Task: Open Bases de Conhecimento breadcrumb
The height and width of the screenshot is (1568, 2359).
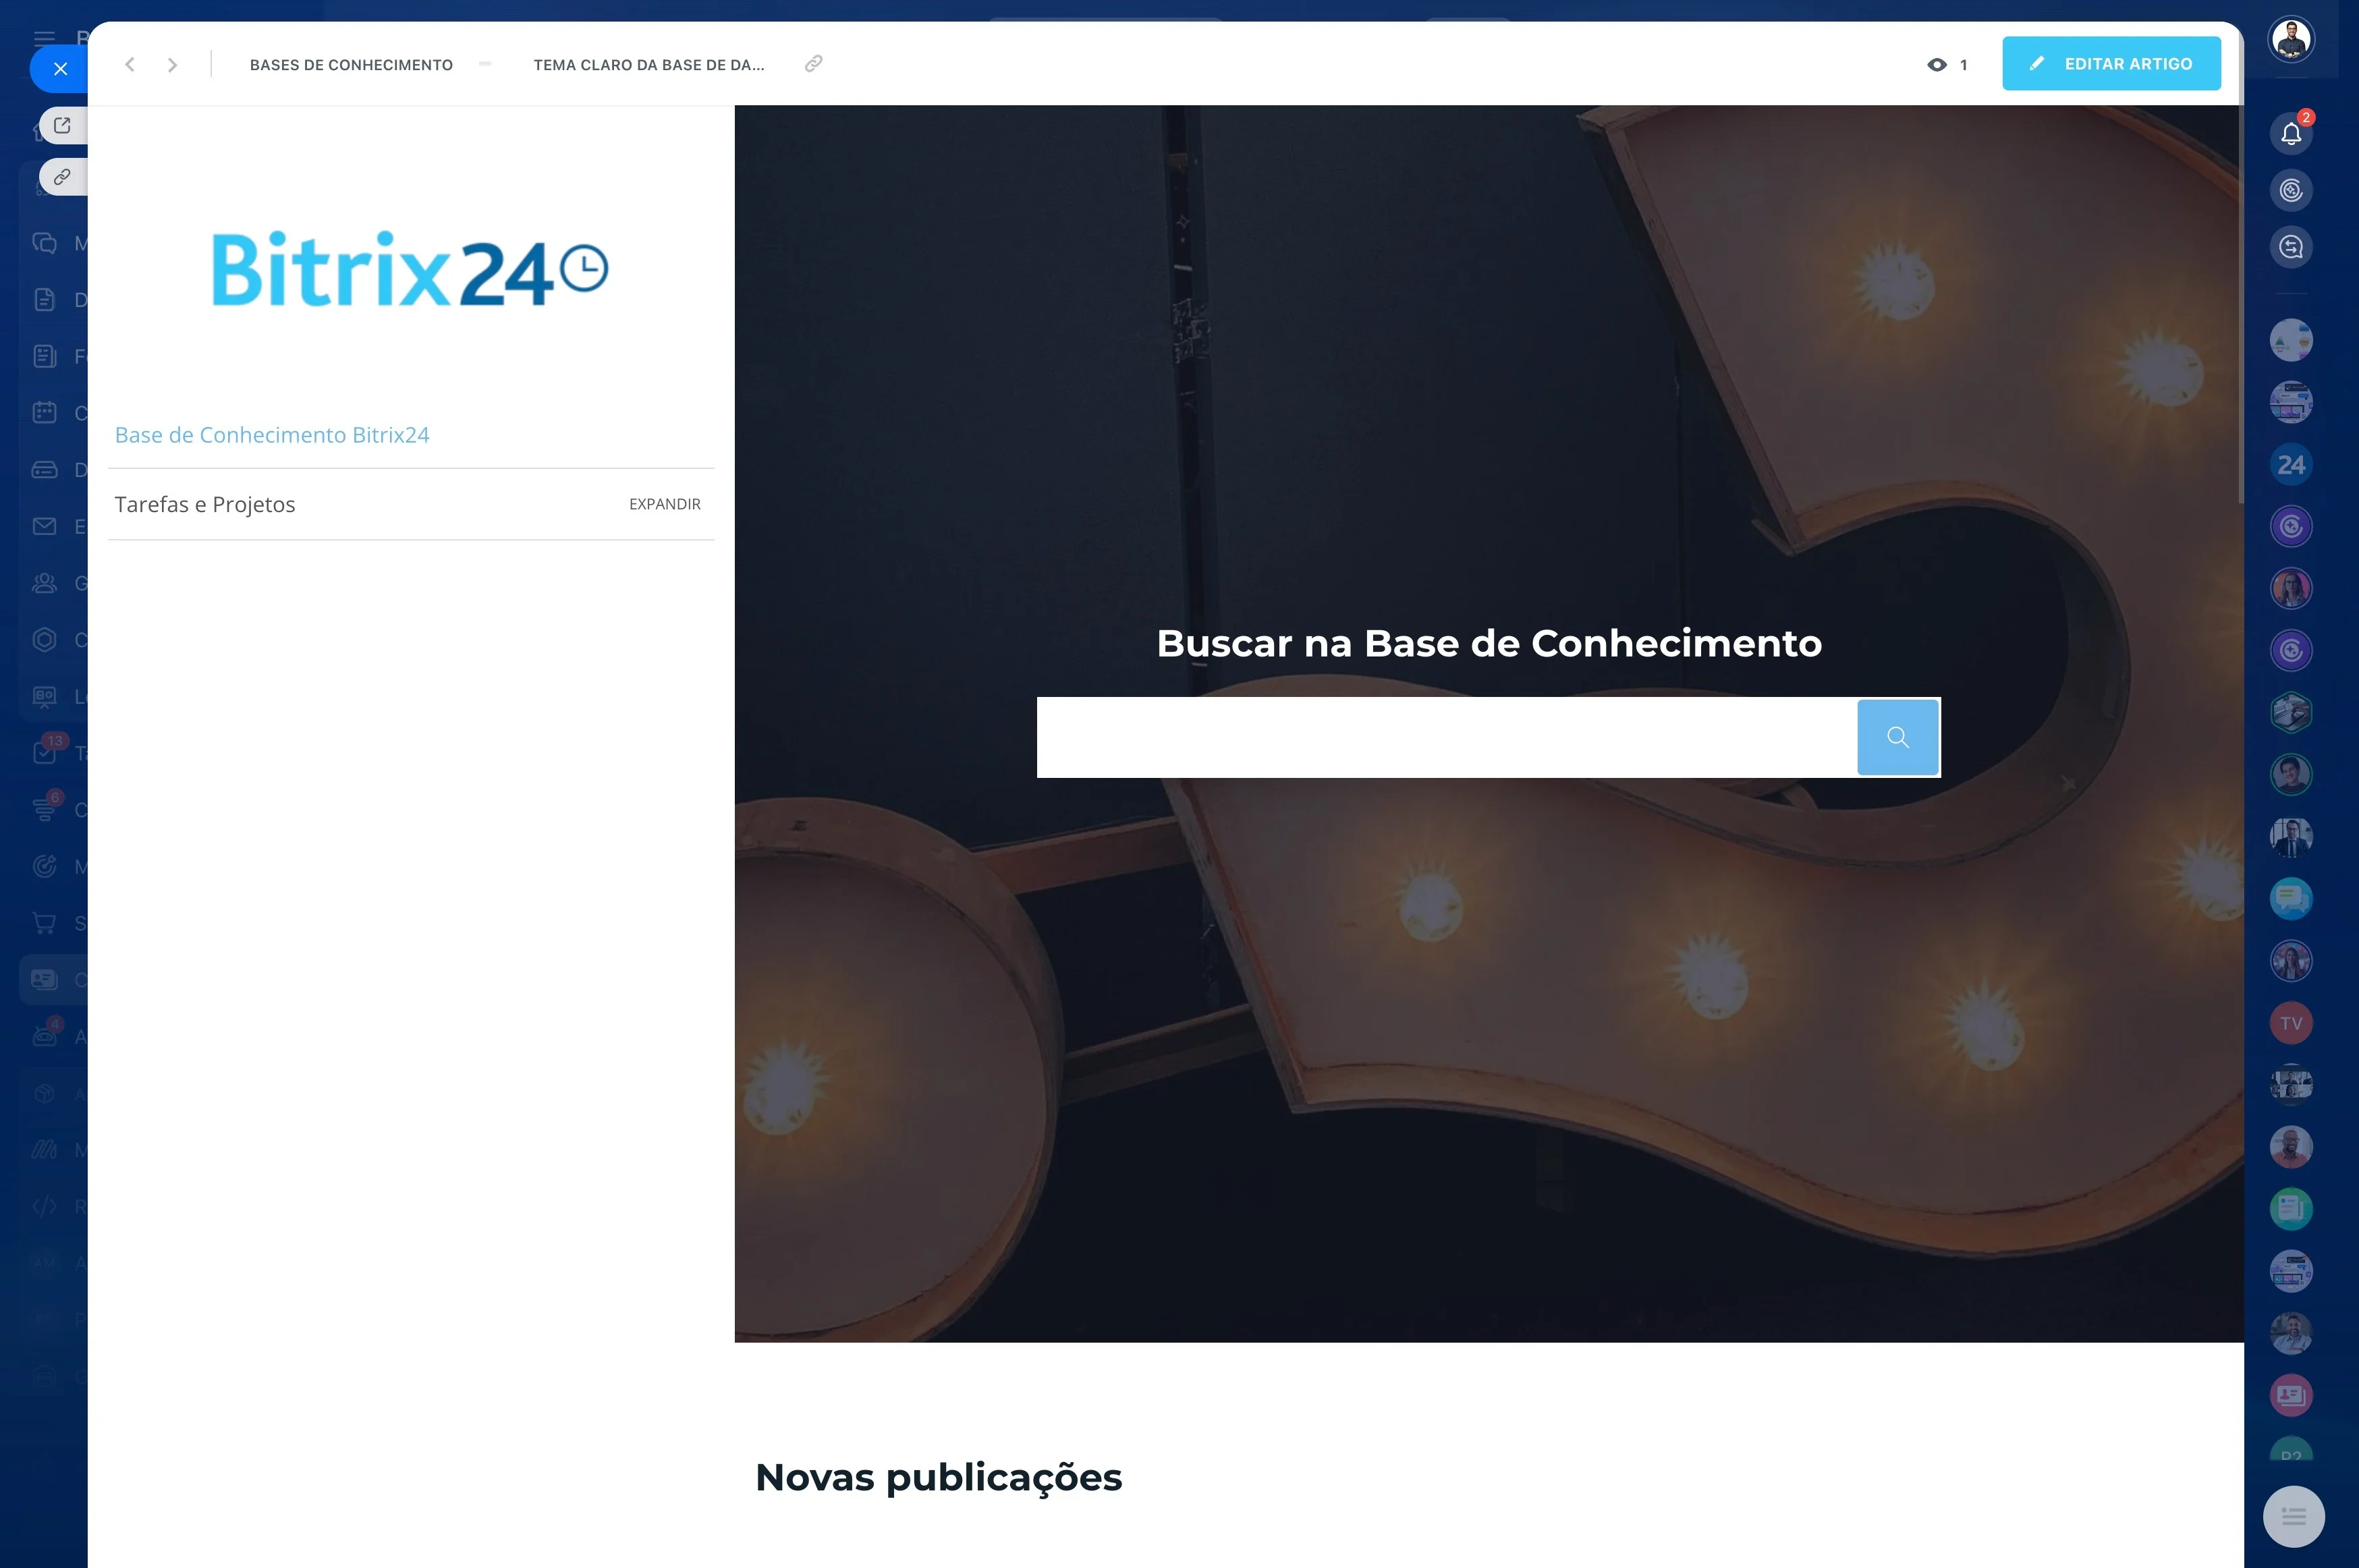Action: point(351,65)
